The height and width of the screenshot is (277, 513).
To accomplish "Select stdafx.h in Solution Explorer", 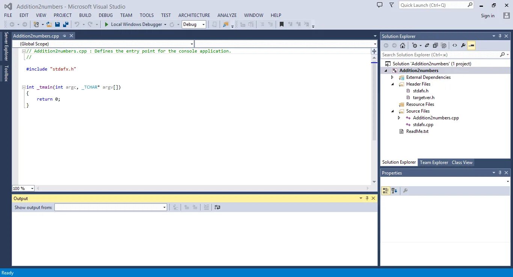I will 420,91.
